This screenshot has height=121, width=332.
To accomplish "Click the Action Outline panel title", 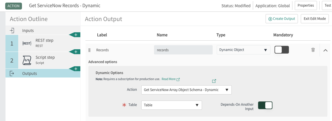I will tap(29, 19).
